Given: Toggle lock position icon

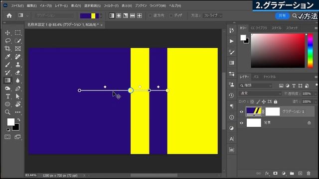Looking at the screenshot, I should [x=264, y=101].
